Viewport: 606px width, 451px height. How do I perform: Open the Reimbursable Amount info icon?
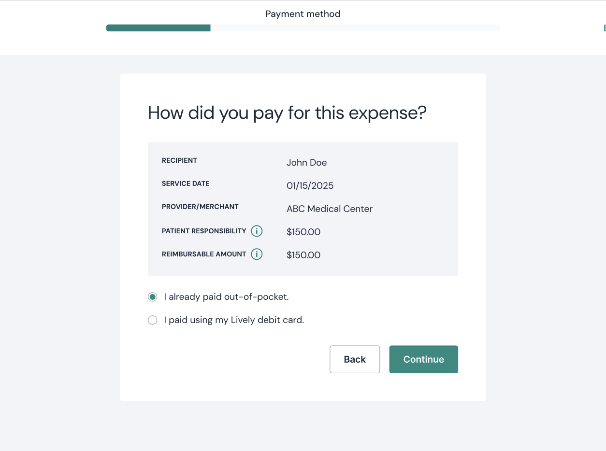pyautogui.click(x=257, y=254)
